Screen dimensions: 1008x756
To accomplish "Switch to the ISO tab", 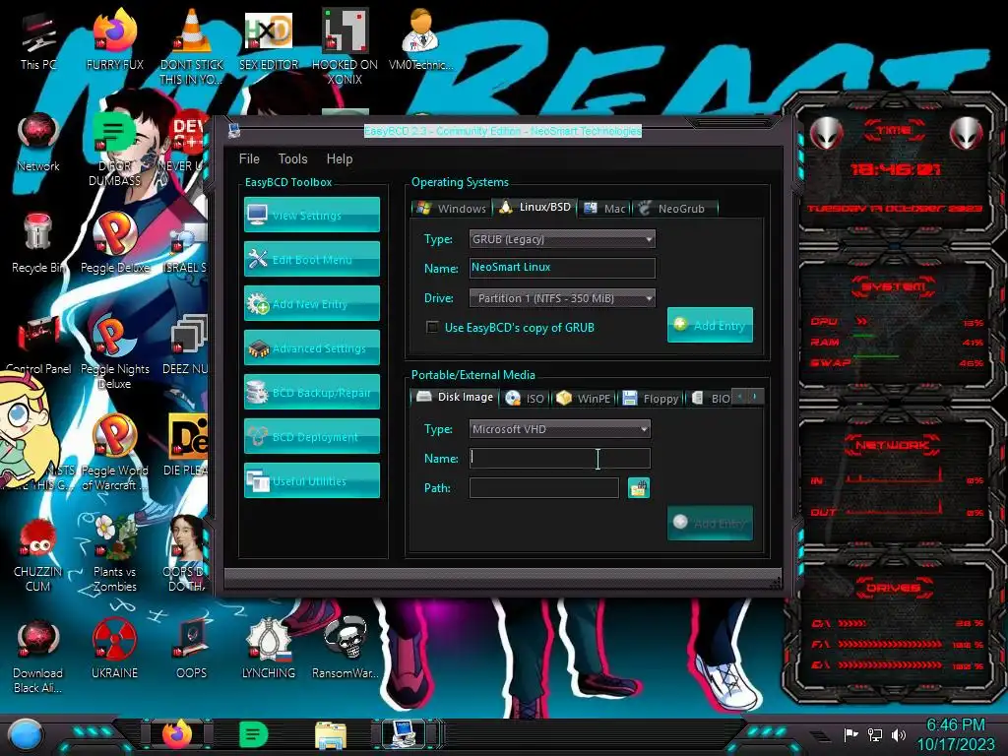I will click(525, 399).
